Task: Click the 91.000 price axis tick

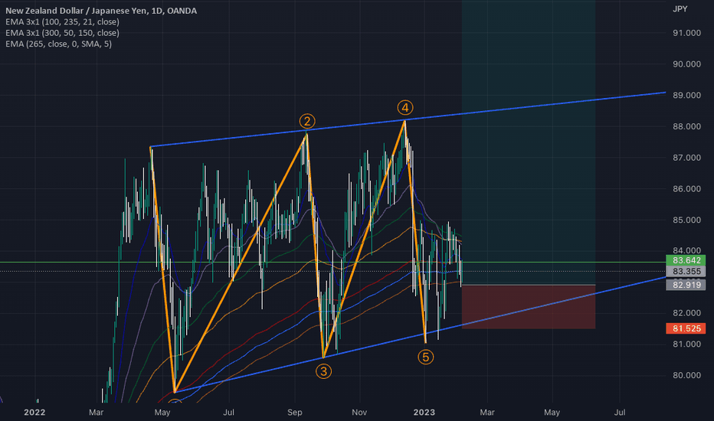Action: point(686,33)
